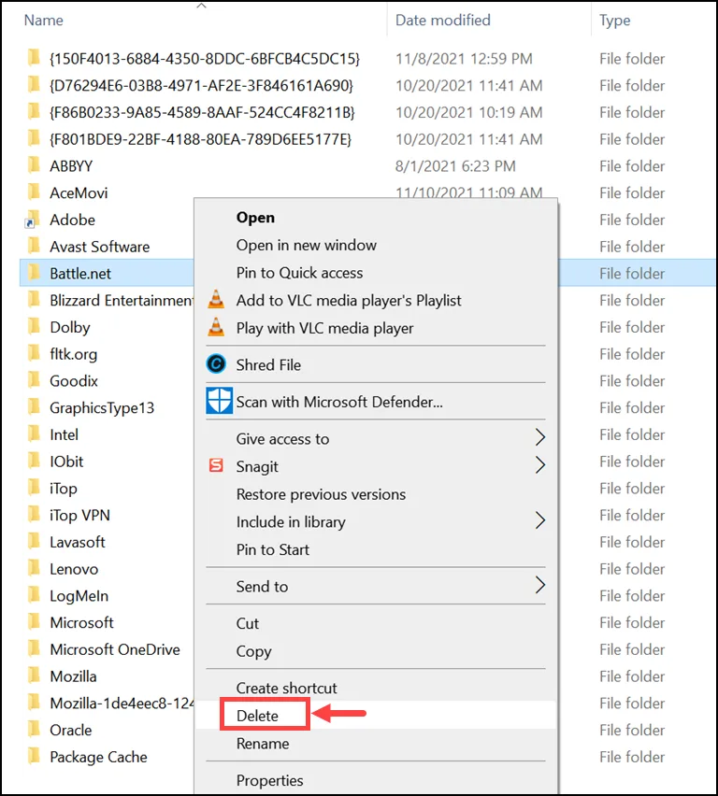718x796 pixels.
Task: Expand the Send to submenu arrow
Action: point(540,586)
